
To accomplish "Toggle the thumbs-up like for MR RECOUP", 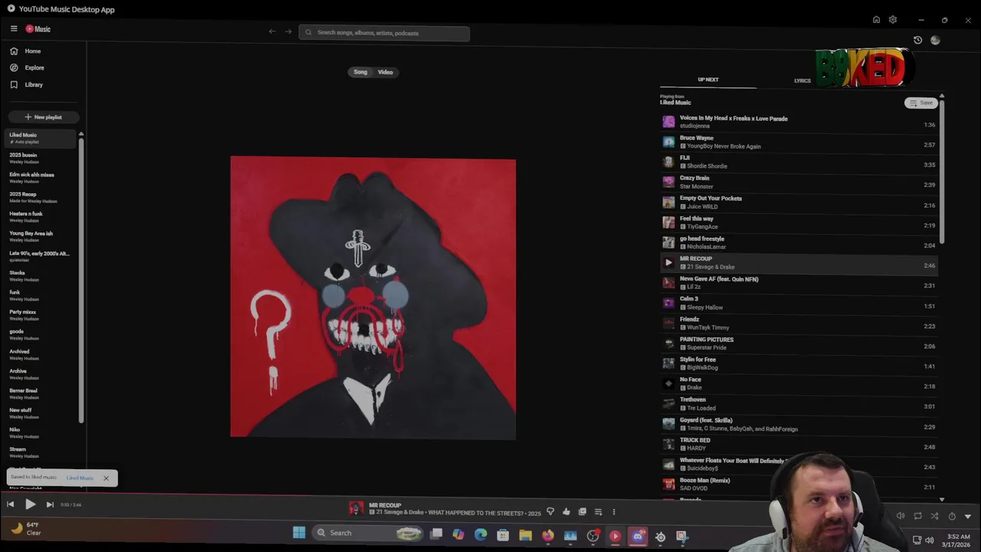I will [566, 511].
